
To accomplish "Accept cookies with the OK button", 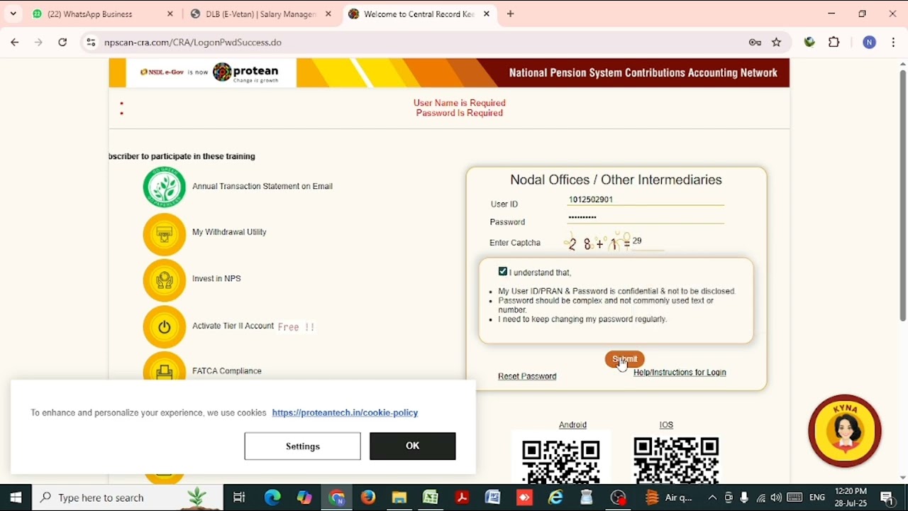I will (x=413, y=446).
